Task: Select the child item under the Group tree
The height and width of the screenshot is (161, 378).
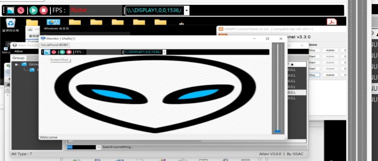Action: (32, 70)
